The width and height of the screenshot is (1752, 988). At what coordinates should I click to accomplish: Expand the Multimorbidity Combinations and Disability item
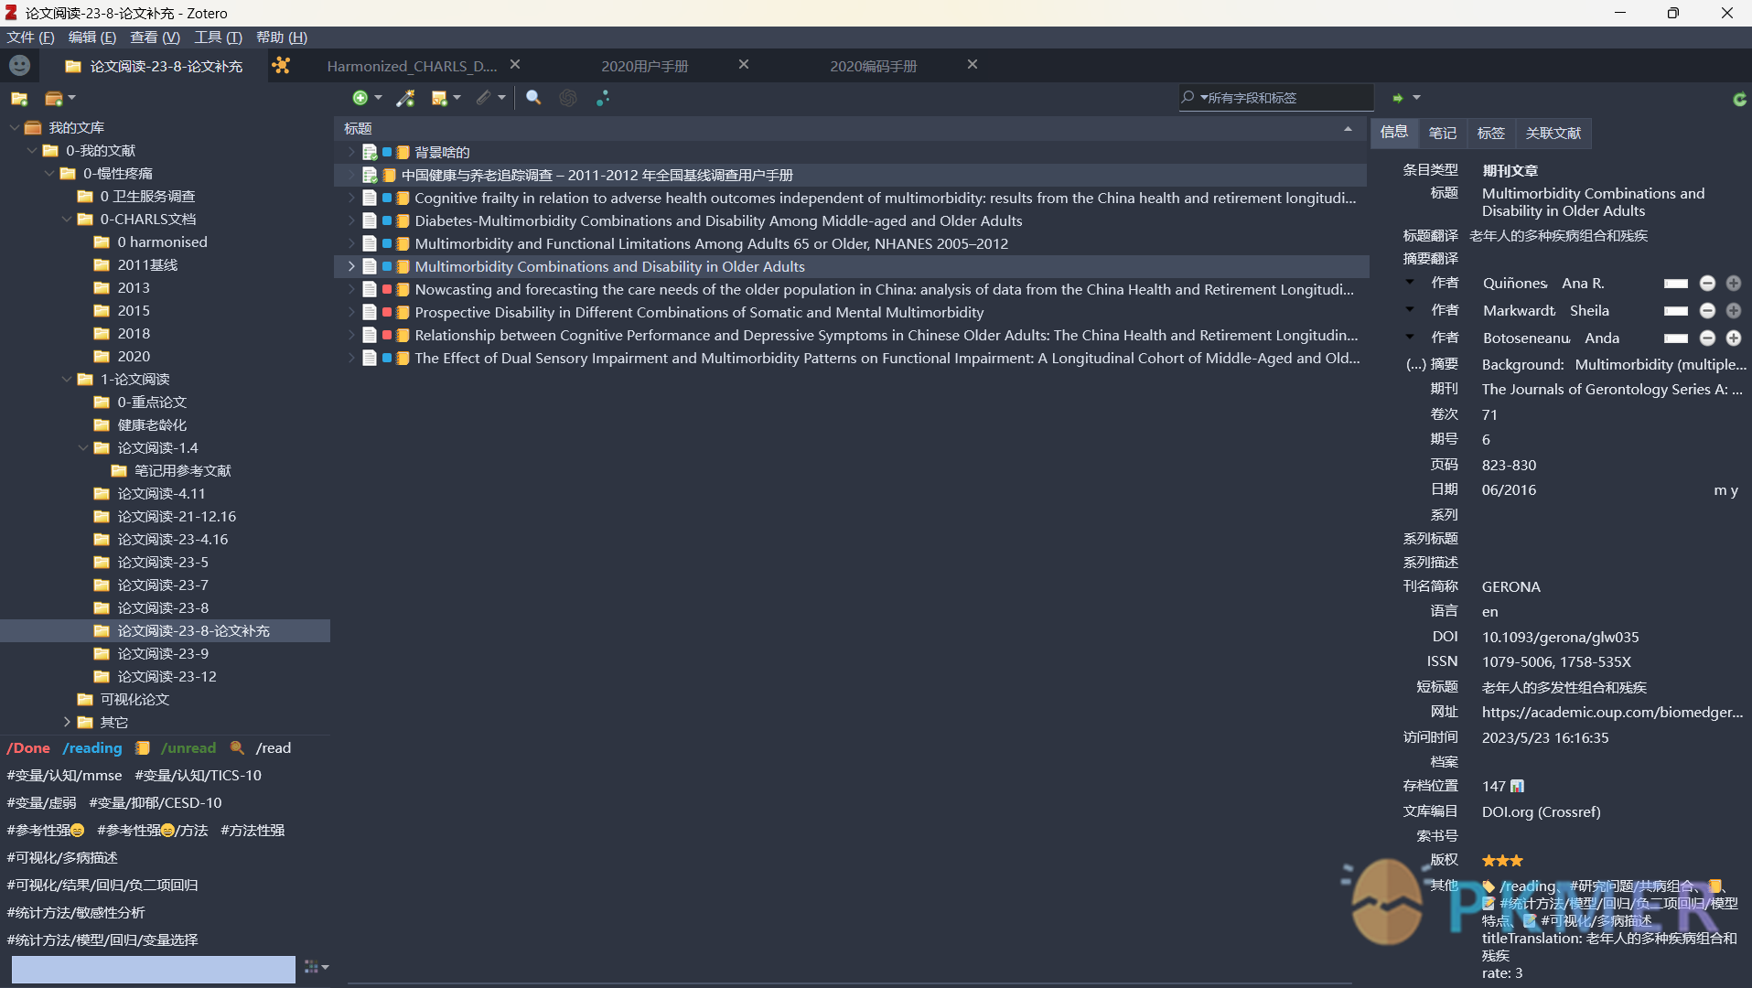click(351, 266)
